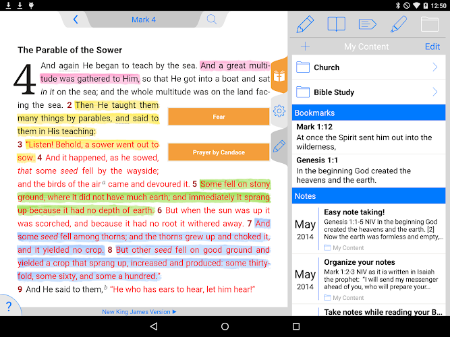Image resolution: width=450 pixels, height=337 pixels.
Task: Open the Organize your notes note
Action: (369, 279)
